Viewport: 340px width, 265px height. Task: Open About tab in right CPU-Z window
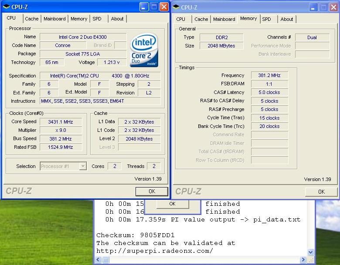pyautogui.click(x=287, y=19)
